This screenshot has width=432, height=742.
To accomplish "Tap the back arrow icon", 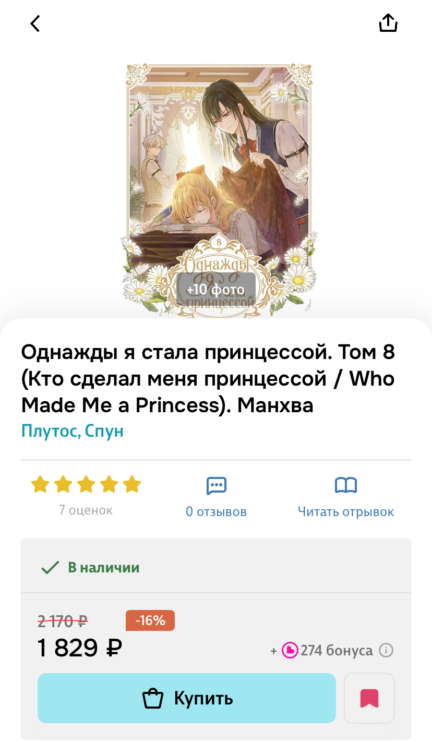I will coord(35,23).
